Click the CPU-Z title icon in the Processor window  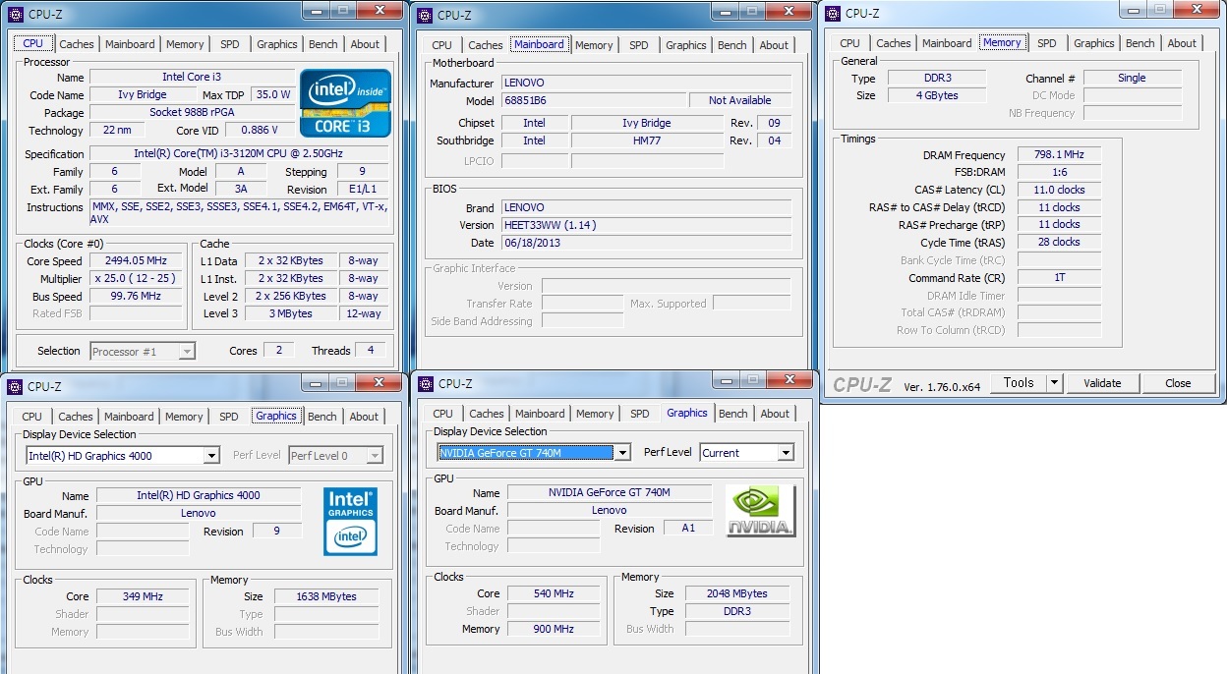pos(16,14)
